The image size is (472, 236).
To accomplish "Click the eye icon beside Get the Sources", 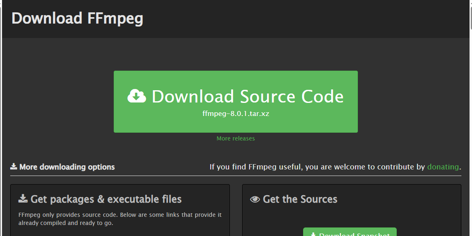I will 255,199.
